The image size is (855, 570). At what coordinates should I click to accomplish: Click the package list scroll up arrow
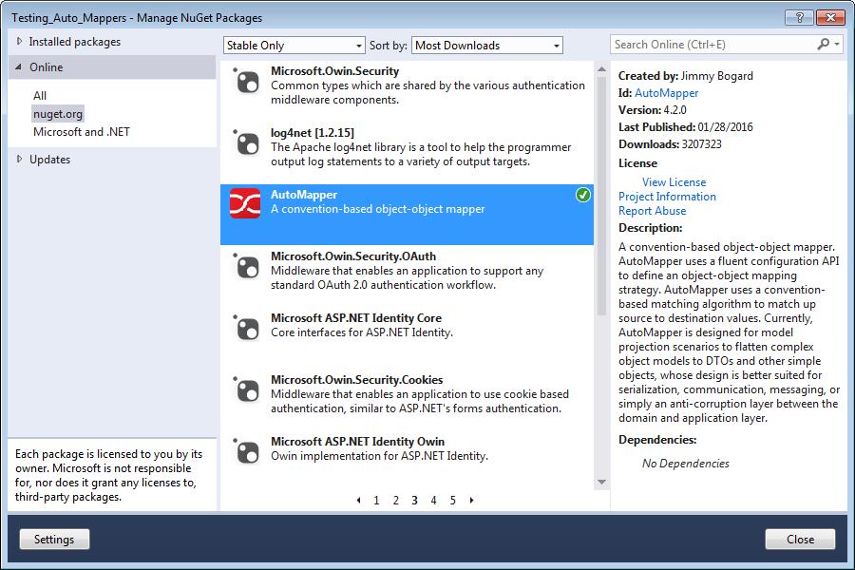coord(601,69)
